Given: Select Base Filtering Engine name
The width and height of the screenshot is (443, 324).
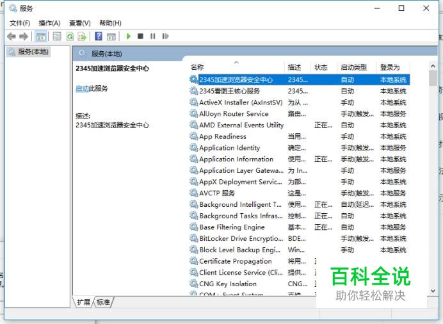Looking at the screenshot, I should click(x=232, y=227).
